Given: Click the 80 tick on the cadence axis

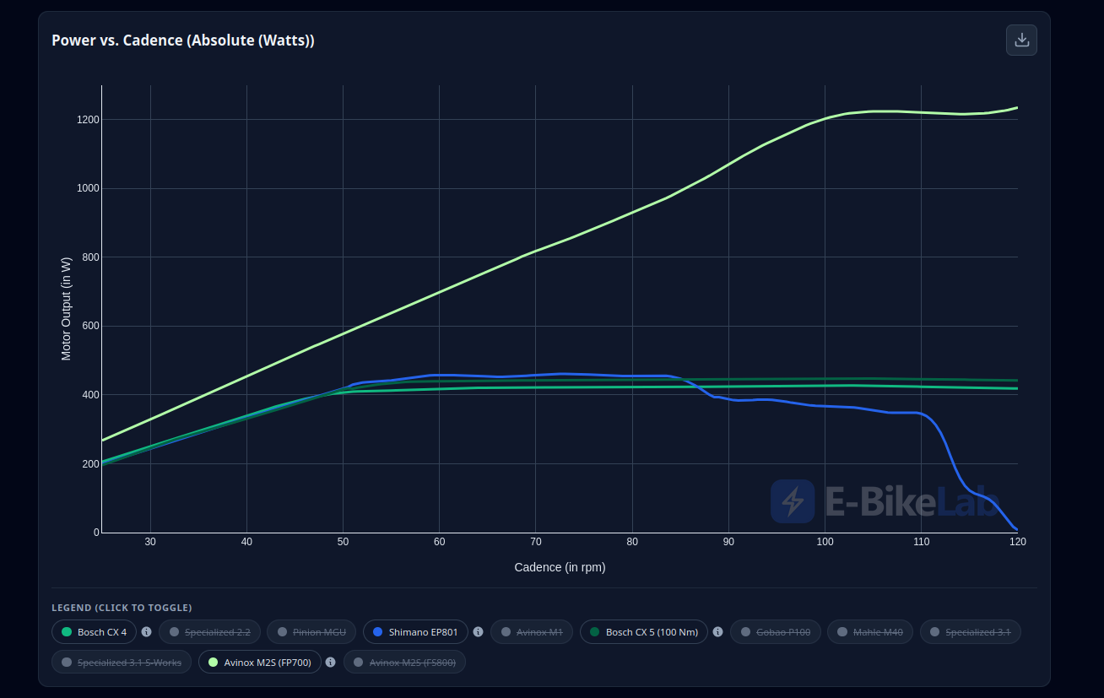Looking at the screenshot, I should point(632,542).
